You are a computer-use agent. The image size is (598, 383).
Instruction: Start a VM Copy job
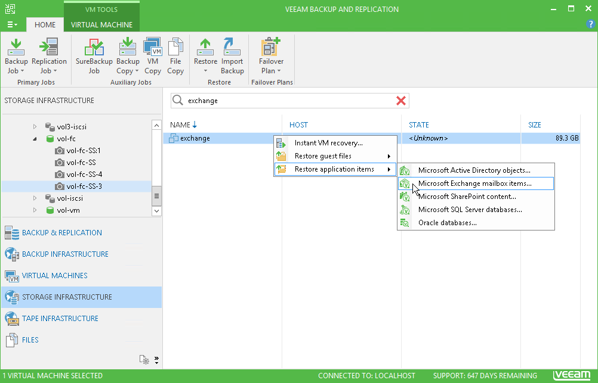153,56
